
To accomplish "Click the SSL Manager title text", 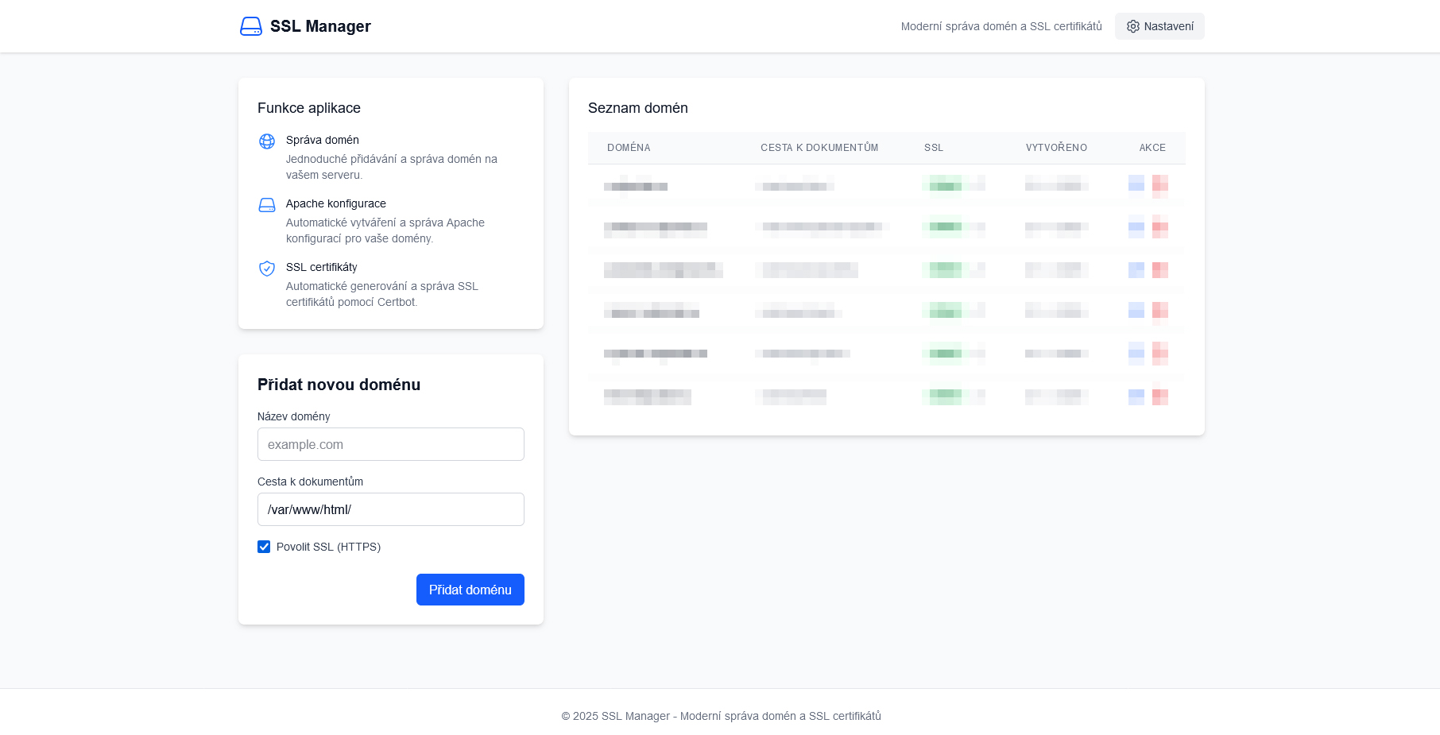I will point(320,26).
